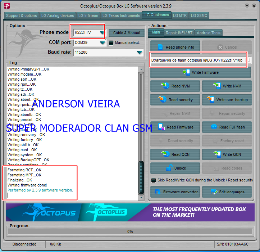Screen dimensions: 260x252
Task: Click the Reset security button
Action: pos(175,141)
